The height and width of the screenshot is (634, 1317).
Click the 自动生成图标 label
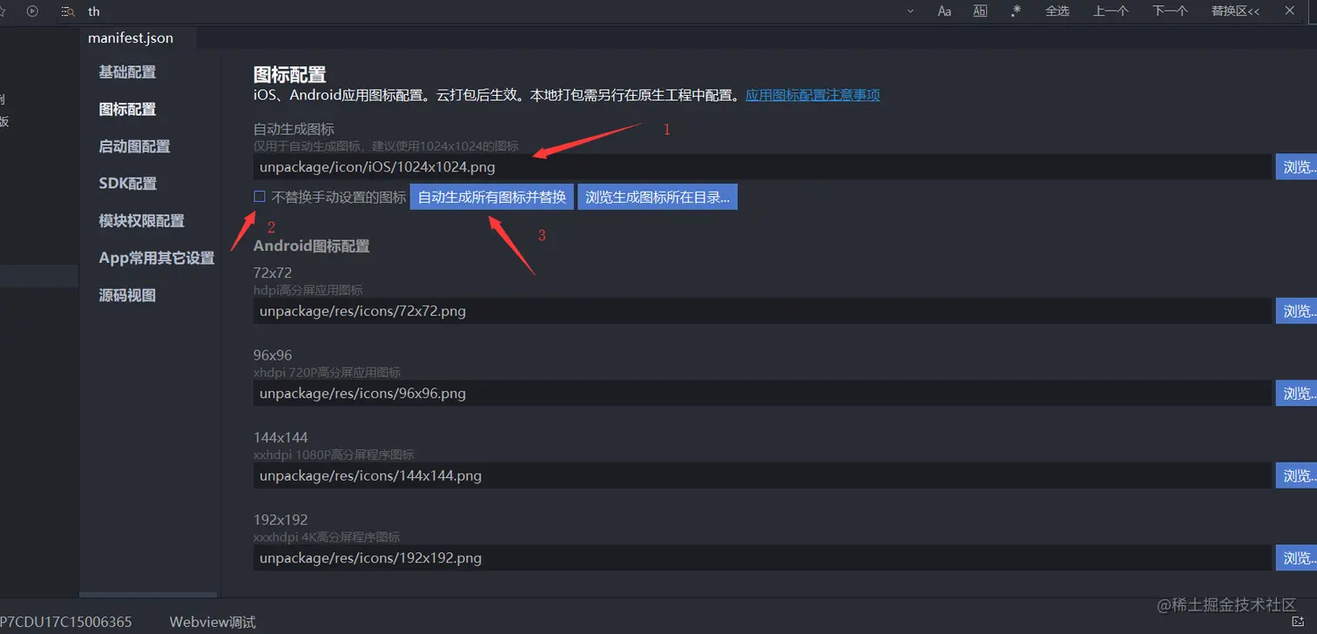click(294, 129)
